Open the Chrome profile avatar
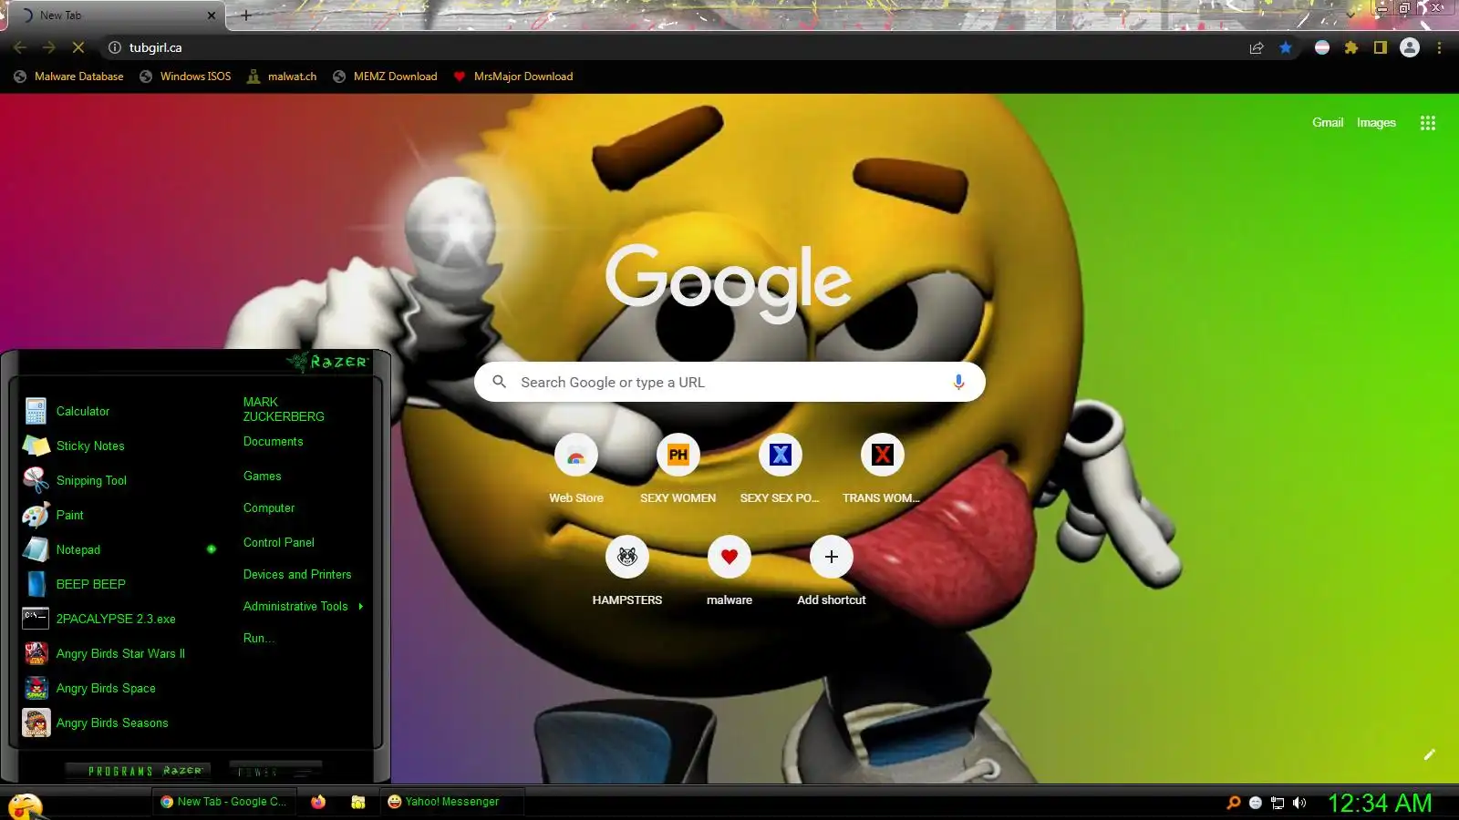The image size is (1459, 820). [x=1410, y=47]
